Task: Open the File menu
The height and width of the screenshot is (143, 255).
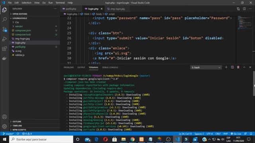Action: 10,3
